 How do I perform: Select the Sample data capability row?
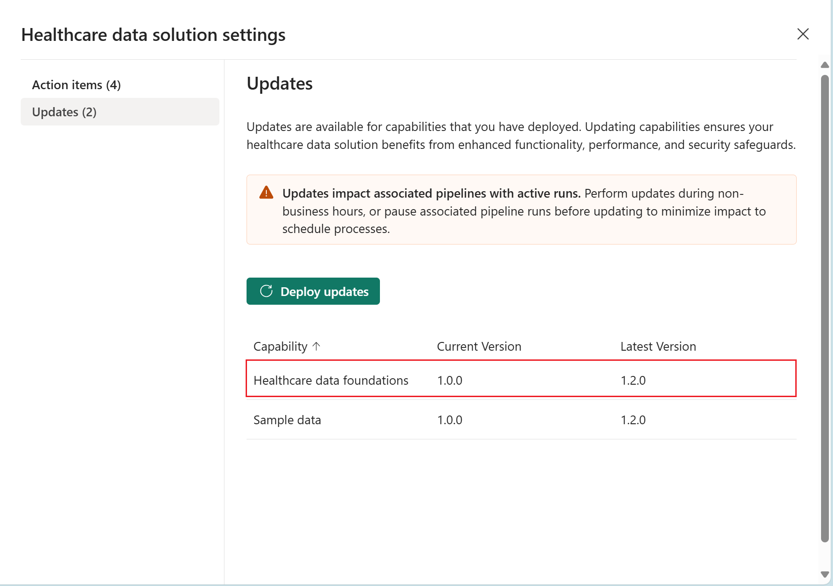[x=287, y=420]
